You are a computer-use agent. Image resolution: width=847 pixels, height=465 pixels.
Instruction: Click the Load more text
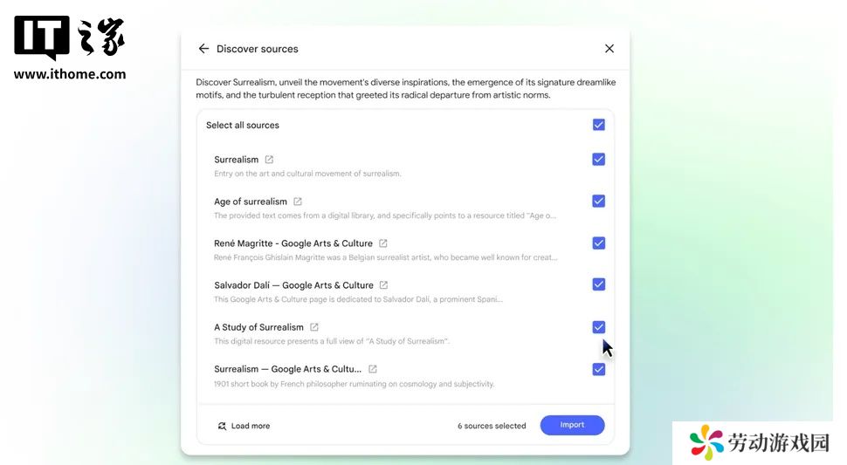point(251,426)
